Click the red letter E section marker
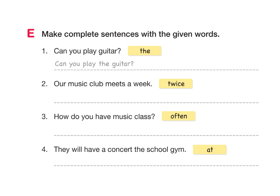Screen dimensions: 280x196 pos(31,34)
